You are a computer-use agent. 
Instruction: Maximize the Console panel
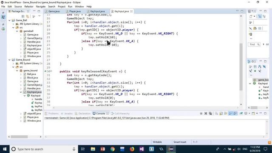pos(265,113)
